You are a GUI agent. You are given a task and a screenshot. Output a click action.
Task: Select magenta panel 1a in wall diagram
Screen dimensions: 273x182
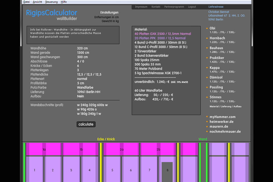[44, 149]
